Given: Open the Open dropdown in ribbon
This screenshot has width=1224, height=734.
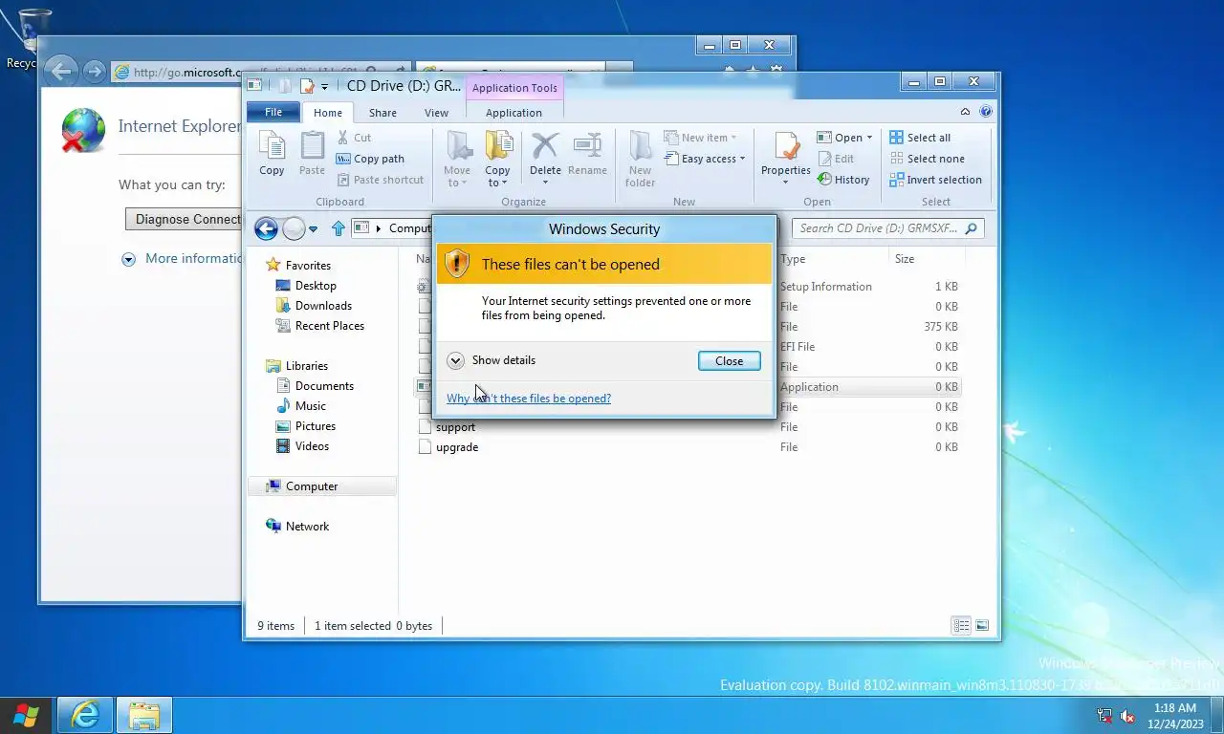Looking at the screenshot, I should (844, 138).
